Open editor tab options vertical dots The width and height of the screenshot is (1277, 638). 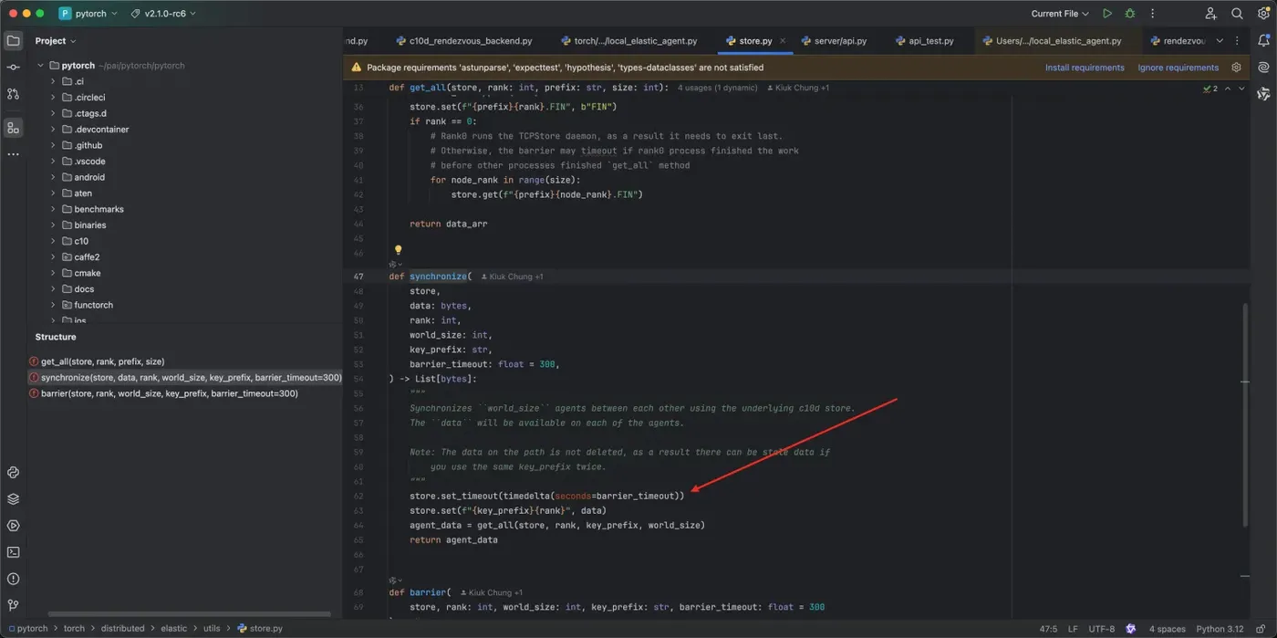click(1238, 41)
